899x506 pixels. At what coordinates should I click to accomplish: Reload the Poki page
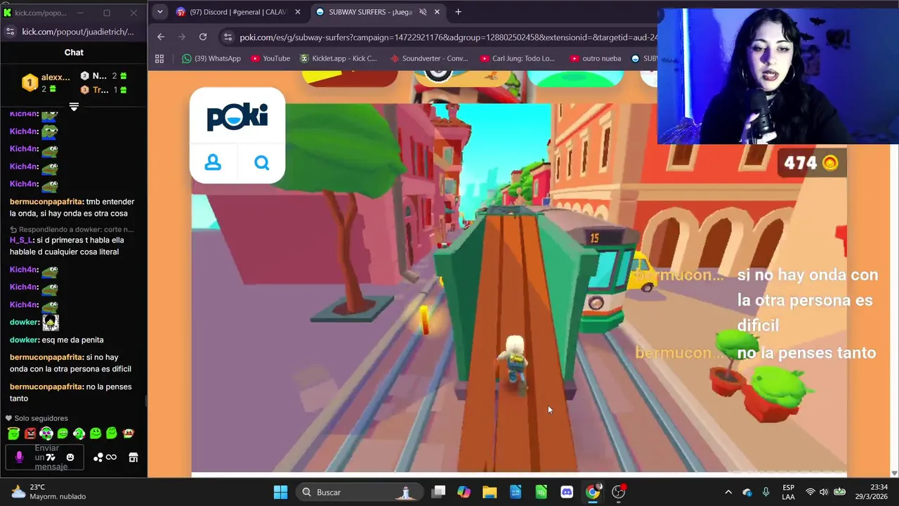click(x=203, y=37)
